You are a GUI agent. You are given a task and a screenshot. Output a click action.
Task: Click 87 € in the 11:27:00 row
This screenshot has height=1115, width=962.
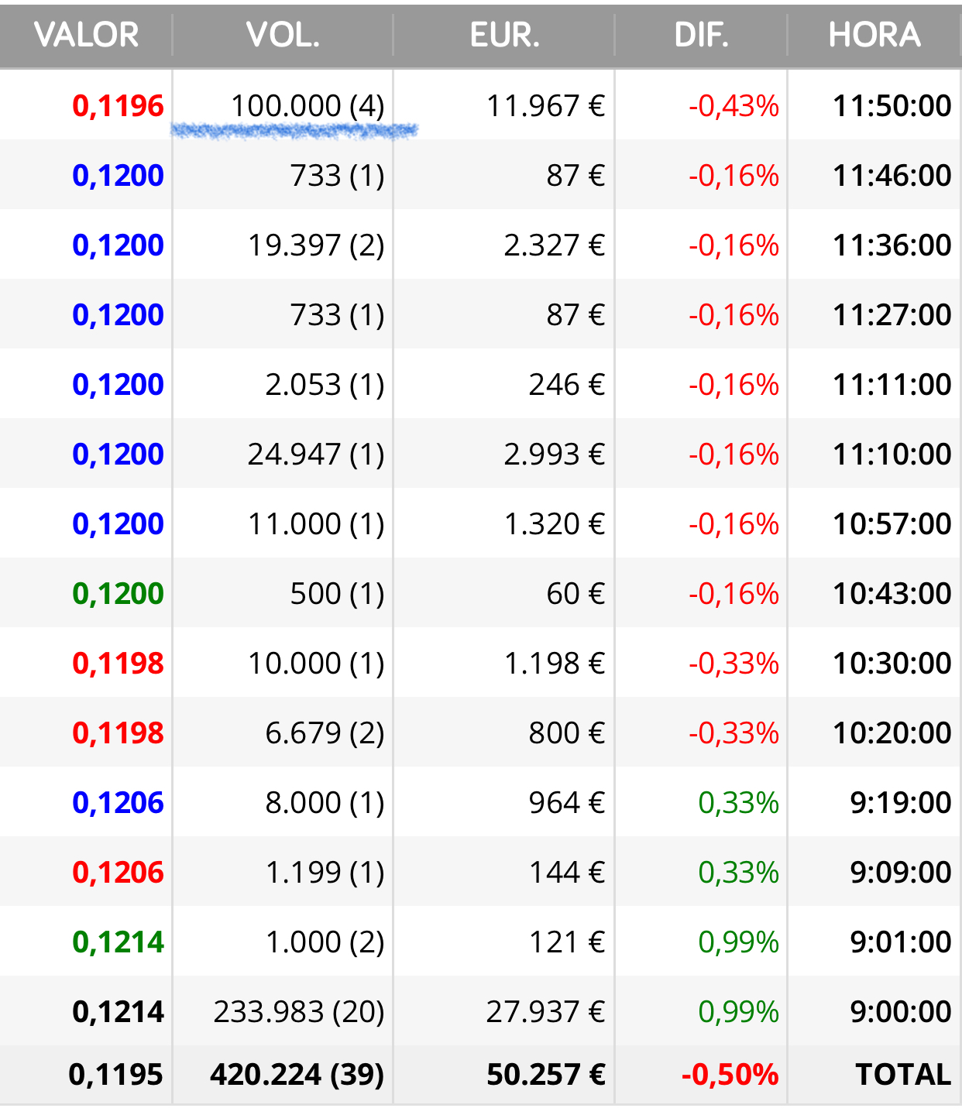(x=575, y=315)
